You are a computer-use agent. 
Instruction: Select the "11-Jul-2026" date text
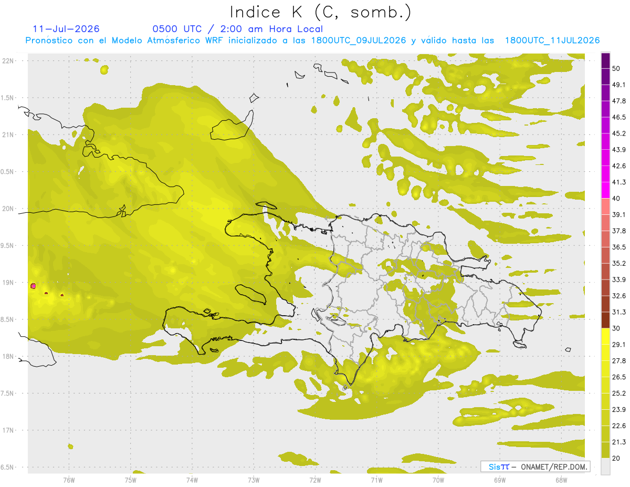coord(66,29)
